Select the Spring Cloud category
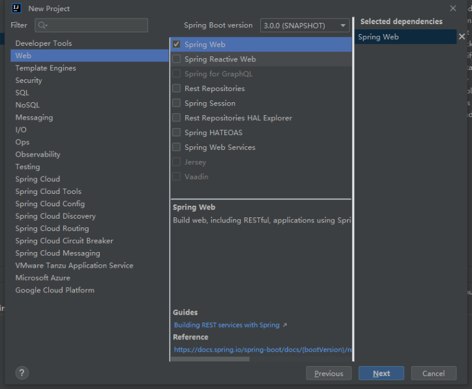Screen dimensions: 472x389 click(x=89, y=179)
